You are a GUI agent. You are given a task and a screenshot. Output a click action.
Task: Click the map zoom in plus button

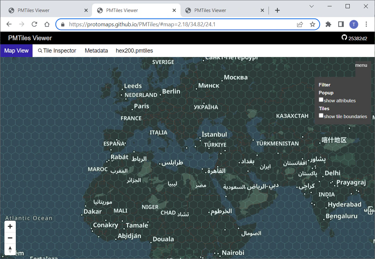tap(10, 226)
